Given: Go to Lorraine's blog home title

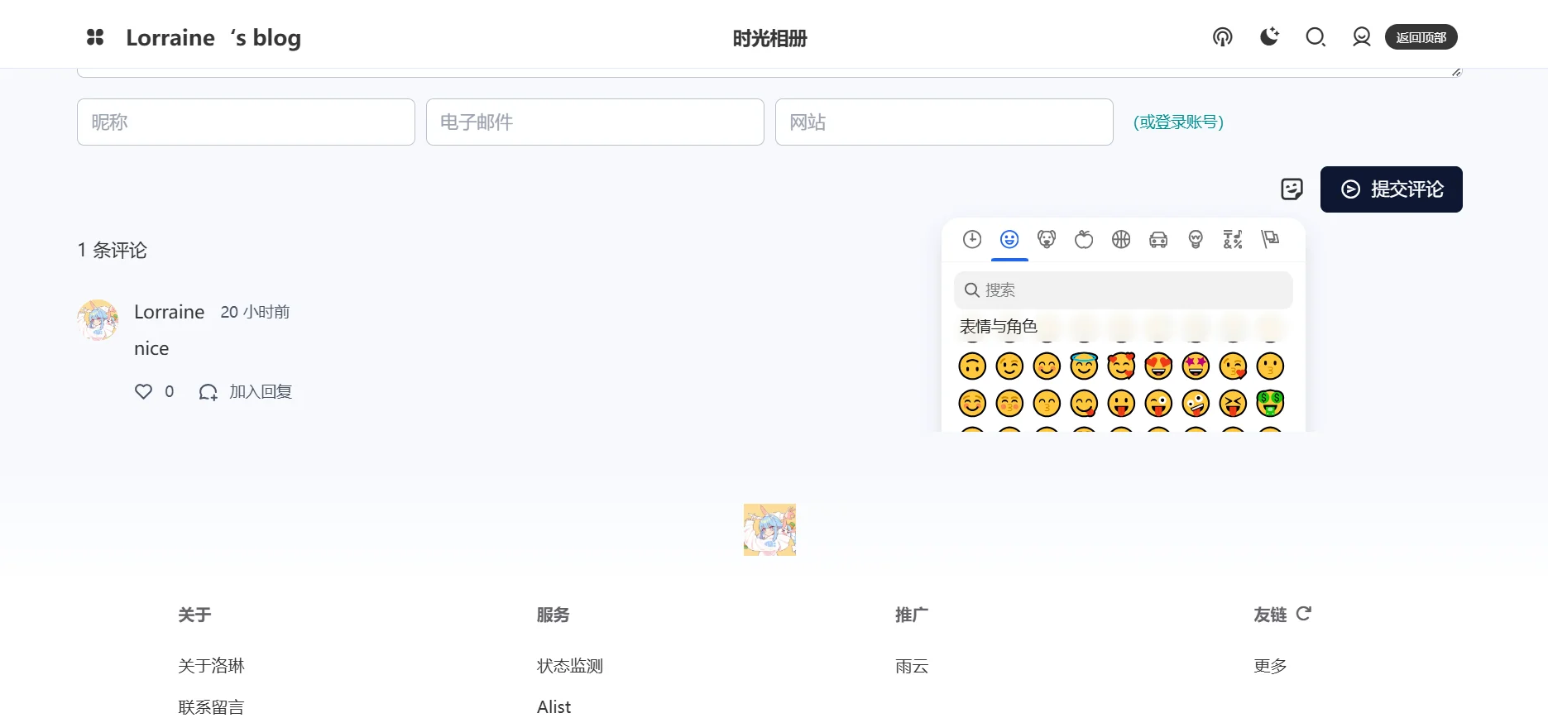Looking at the screenshot, I should coord(213,38).
